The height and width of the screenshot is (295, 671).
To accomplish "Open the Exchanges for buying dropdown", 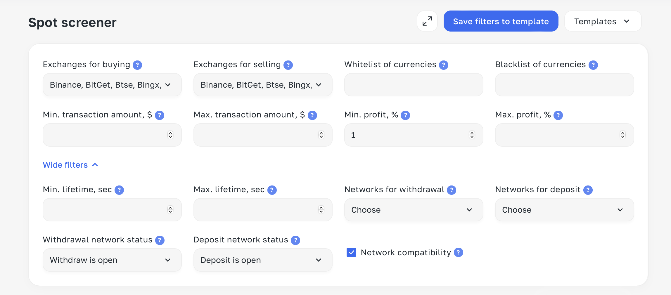I will click(x=112, y=85).
